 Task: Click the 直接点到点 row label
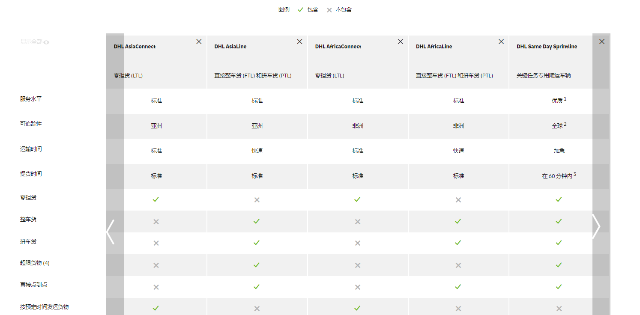coord(33,285)
